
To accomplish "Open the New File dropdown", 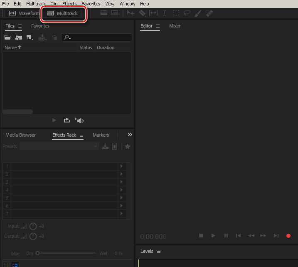I will coord(30,37).
